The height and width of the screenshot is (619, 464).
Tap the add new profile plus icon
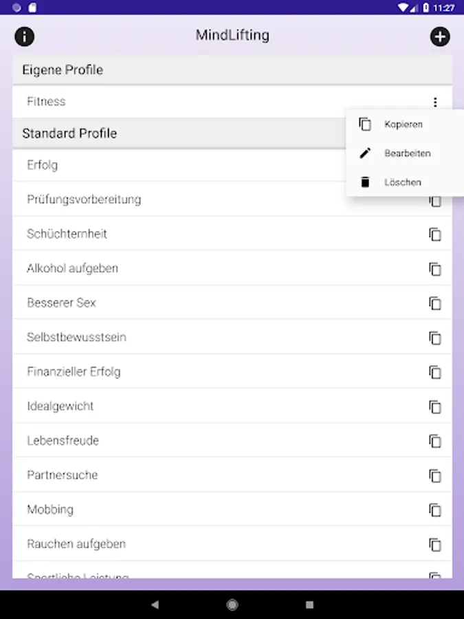pos(440,36)
